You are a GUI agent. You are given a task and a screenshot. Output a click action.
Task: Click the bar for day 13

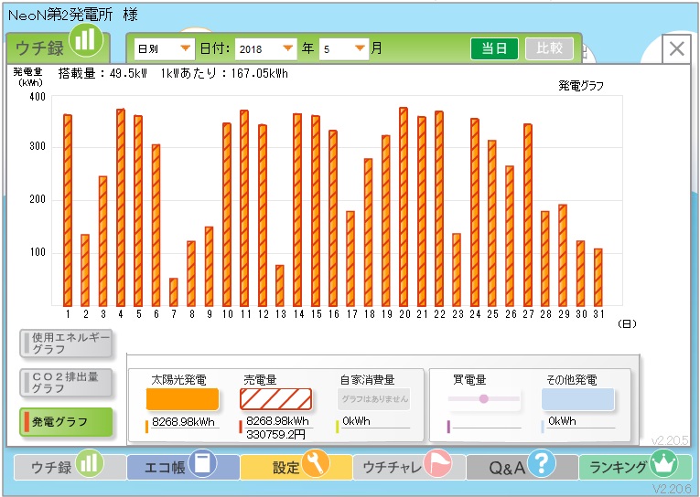280,286
